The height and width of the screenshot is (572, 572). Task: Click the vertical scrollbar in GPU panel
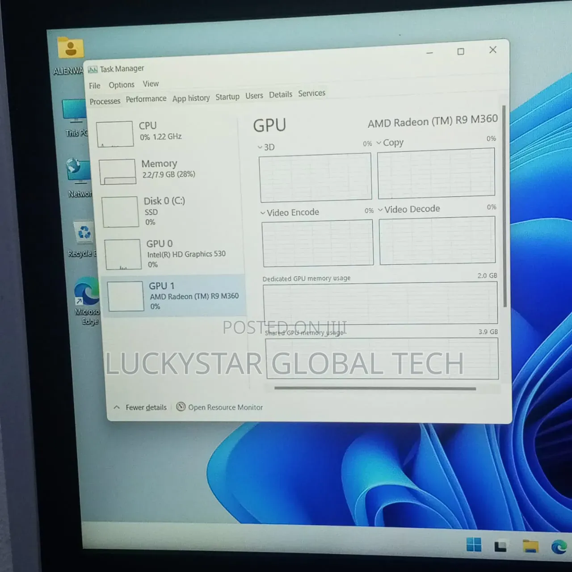(x=504, y=206)
